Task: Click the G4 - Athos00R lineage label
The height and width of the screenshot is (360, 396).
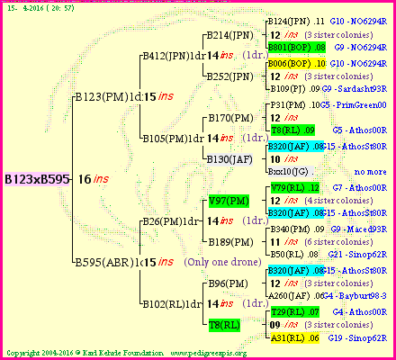Action: point(360,312)
